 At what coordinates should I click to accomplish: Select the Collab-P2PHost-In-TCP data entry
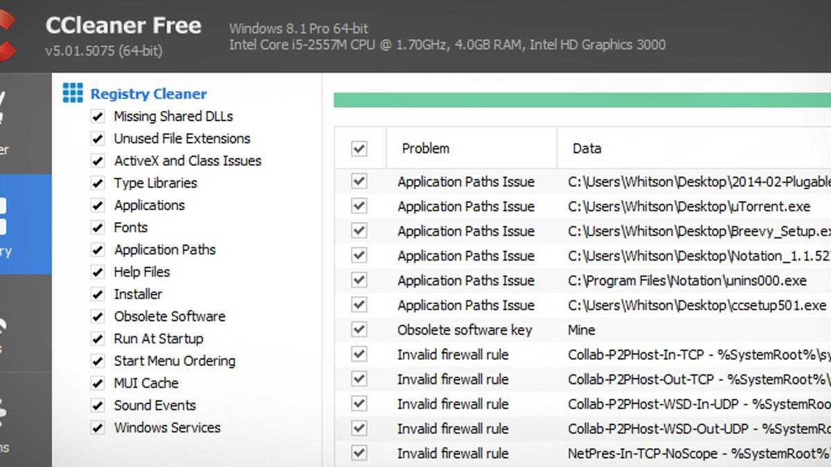click(699, 355)
